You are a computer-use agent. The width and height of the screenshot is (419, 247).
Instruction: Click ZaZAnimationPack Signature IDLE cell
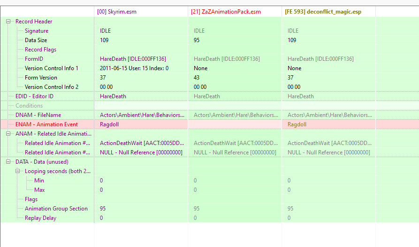(199, 31)
